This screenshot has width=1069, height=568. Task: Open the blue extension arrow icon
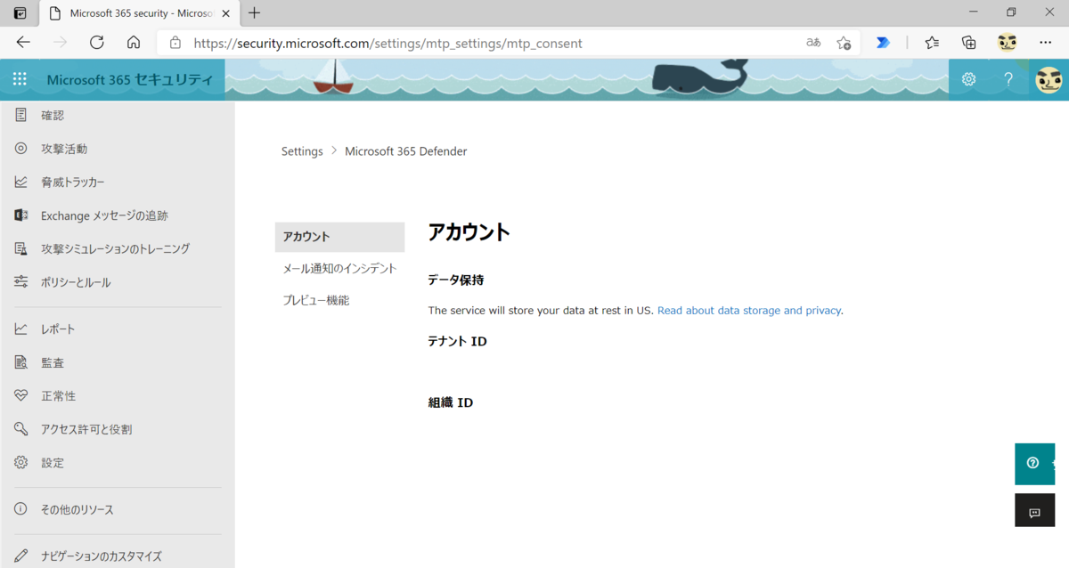tap(883, 43)
